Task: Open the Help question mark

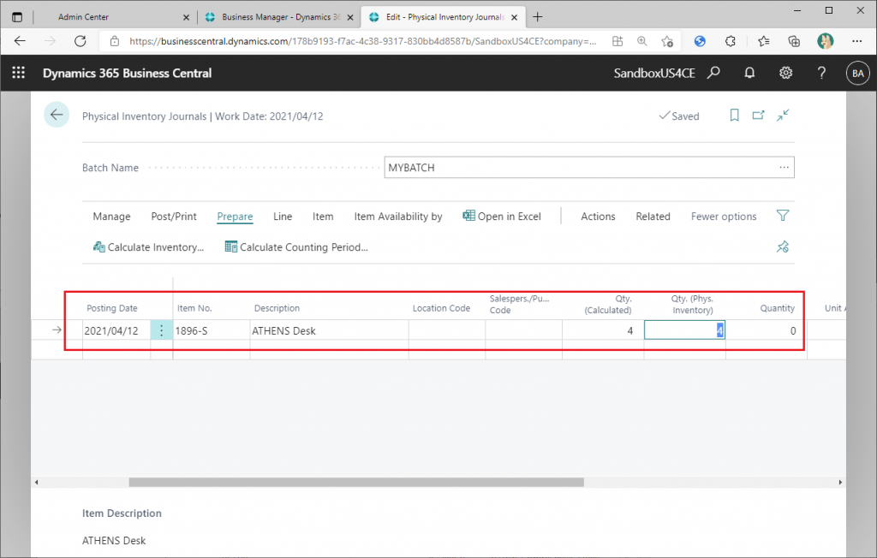Action: click(x=821, y=73)
